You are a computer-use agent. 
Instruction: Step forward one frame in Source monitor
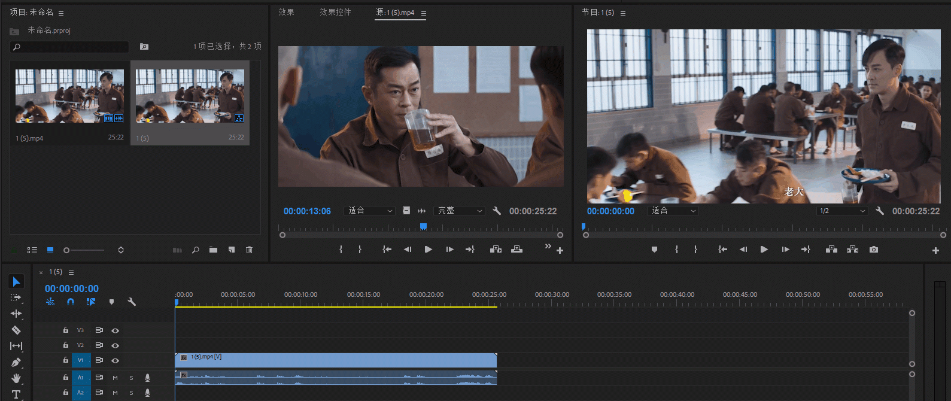pyautogui.click(x=449, y=250)
